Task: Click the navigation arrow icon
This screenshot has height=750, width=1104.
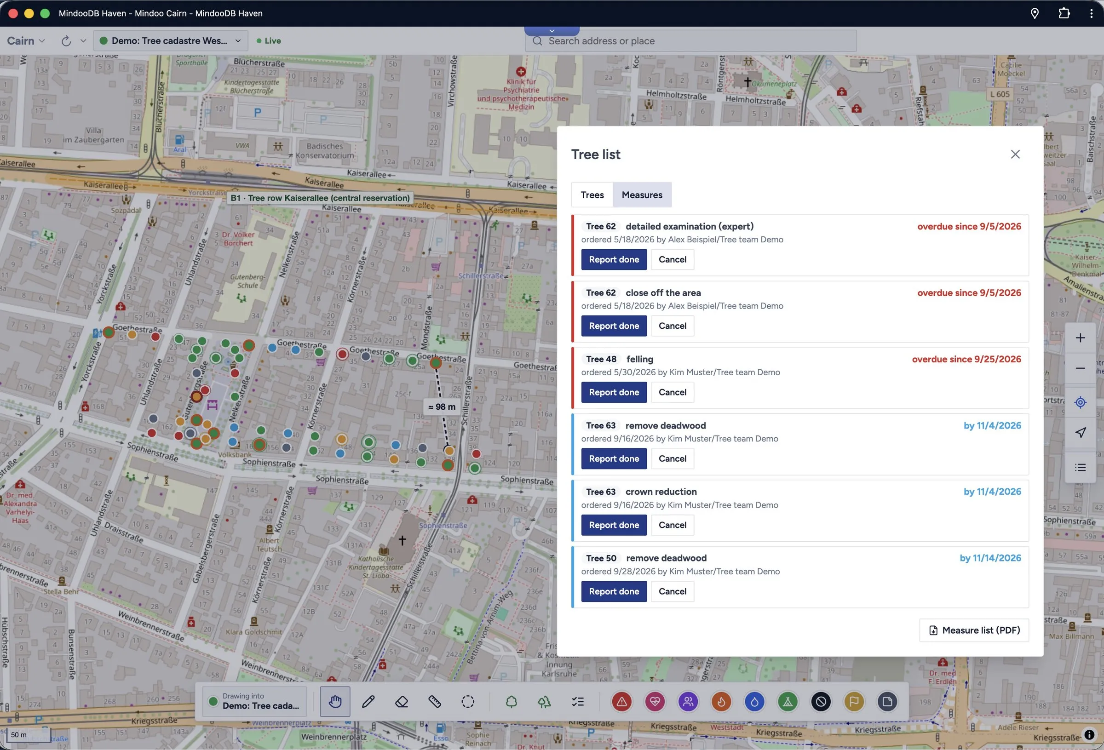Action: 1080,433
